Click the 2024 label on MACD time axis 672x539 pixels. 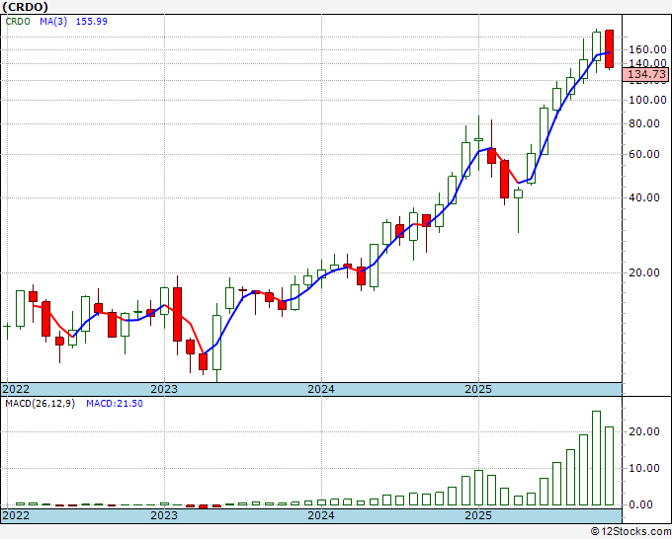[x=321, y=515]
